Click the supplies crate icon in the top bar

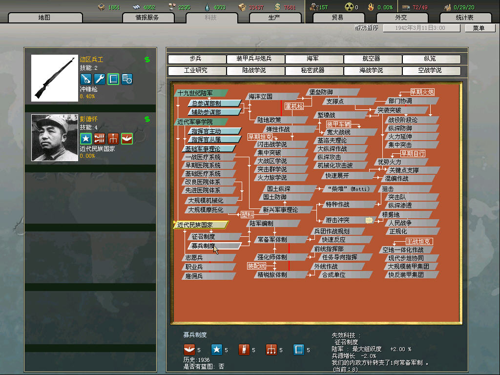pyautogui.click(x=242, y=7)
